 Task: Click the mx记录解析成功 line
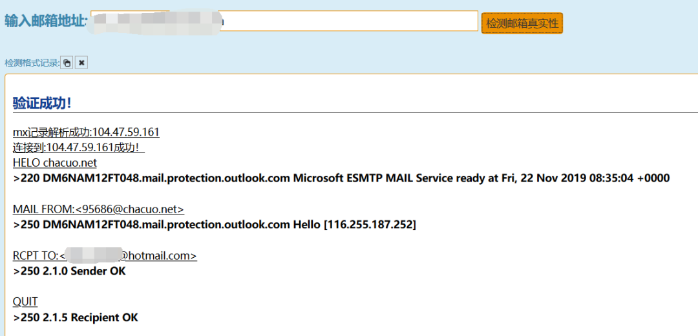(x=86, y=132)
